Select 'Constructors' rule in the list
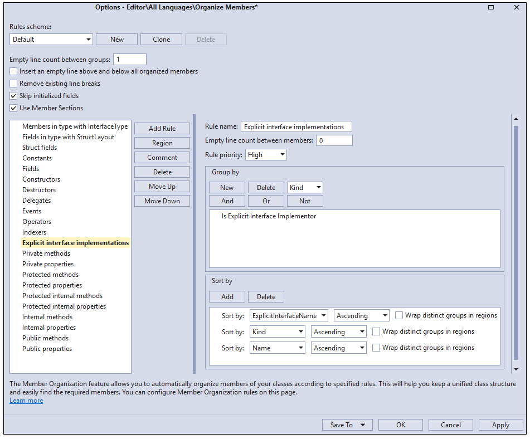This screenshot has width=530, height=439. [x=41, y=179]
